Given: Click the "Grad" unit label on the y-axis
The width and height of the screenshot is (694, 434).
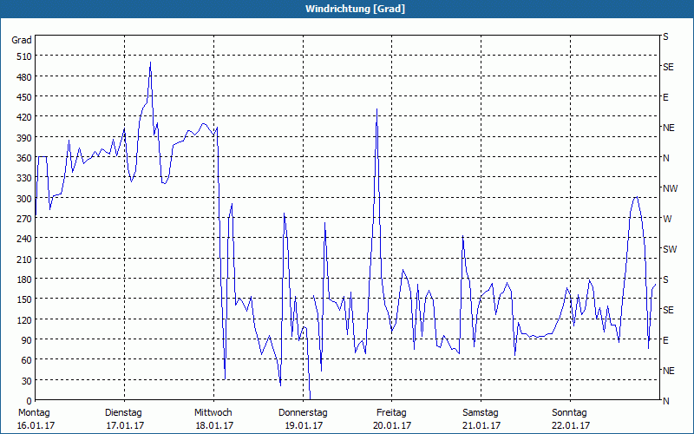Looking at the screenshot, I should [x=22, y=40].
